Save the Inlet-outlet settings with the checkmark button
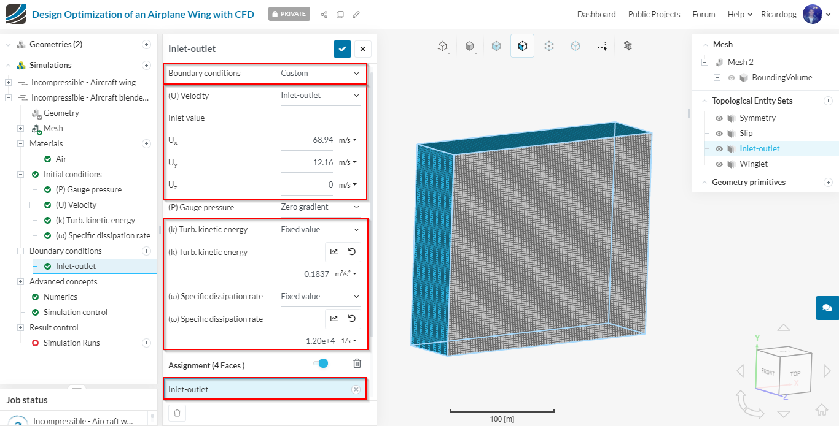Screen dimensions: 839x426 click(342, 49)
